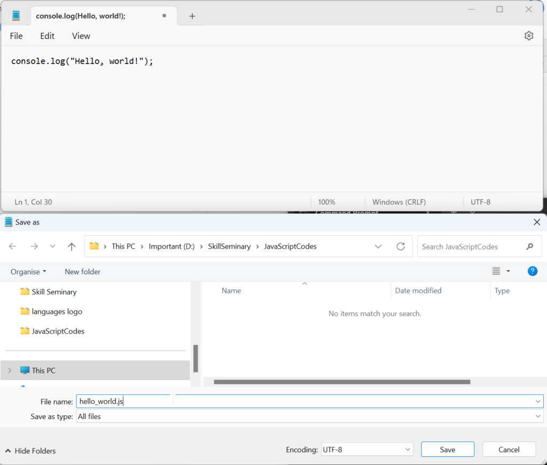Image resolution: width=547 pixels, height=465 pixels.
Task: Hide Folders pane toggle
Action: click(30, 451)
